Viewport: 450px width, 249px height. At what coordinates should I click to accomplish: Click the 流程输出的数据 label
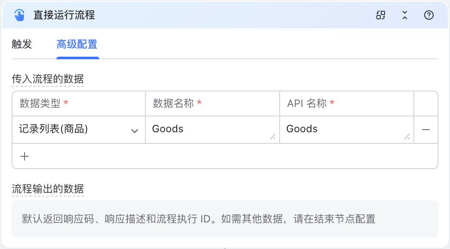[x=48, y=189]
